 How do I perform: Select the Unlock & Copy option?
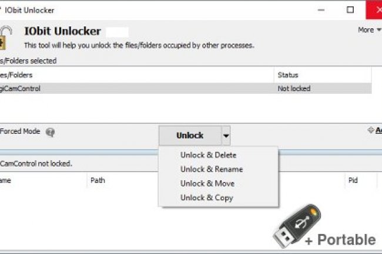(x=206, y=198)
